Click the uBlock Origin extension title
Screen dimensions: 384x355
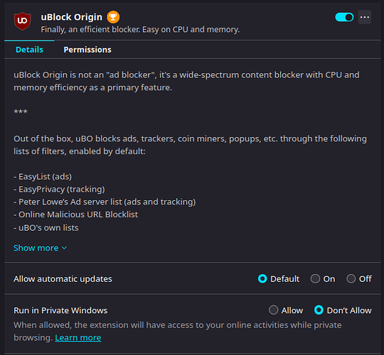(x=72, y=17)
